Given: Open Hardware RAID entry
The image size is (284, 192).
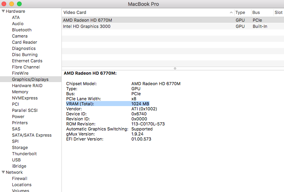Looking at the screenshot, I should (x=27, y=86).
